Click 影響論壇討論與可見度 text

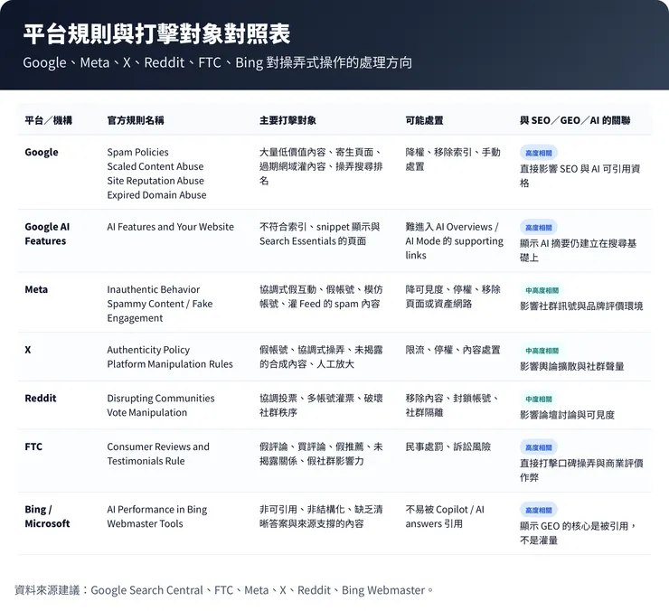[567, 415]
